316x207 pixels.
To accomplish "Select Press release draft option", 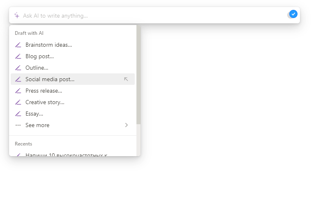I will tap(73, 91).
